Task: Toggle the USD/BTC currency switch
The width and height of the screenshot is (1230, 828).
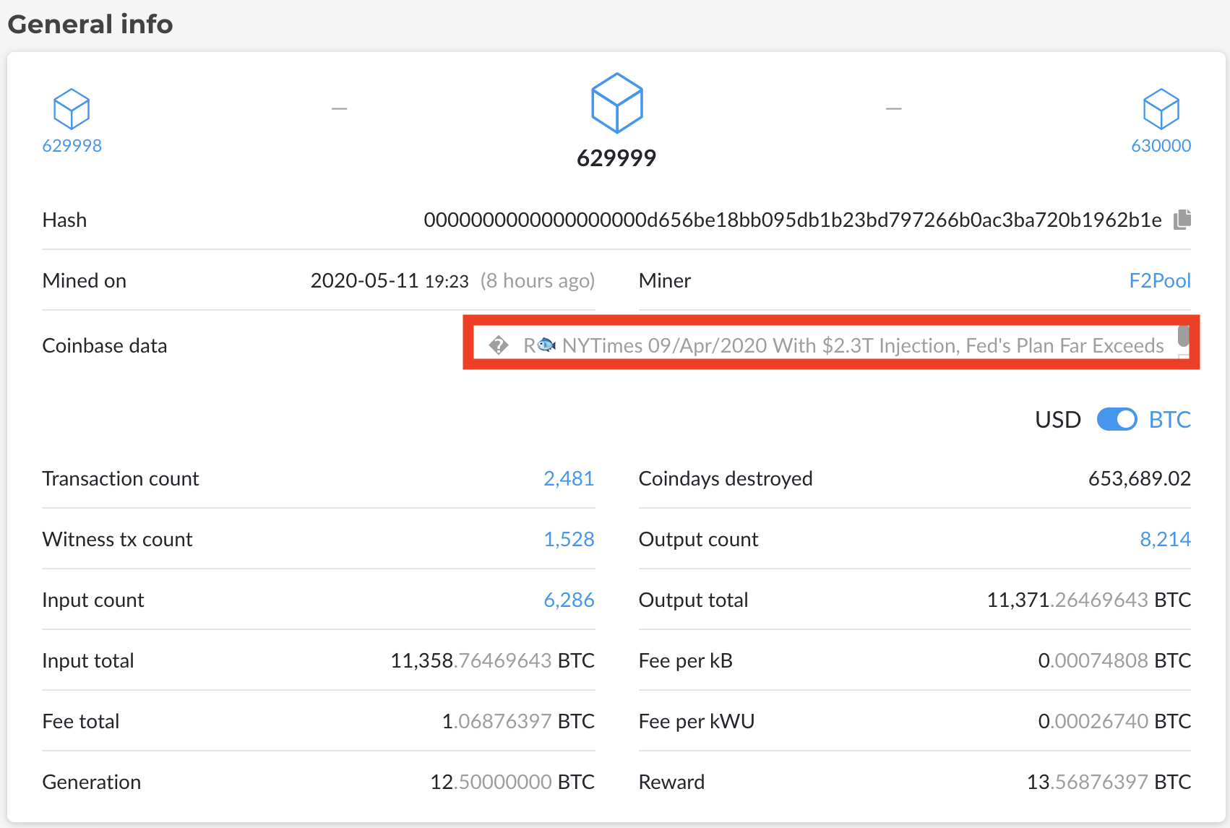Action: coord(1117,420)
